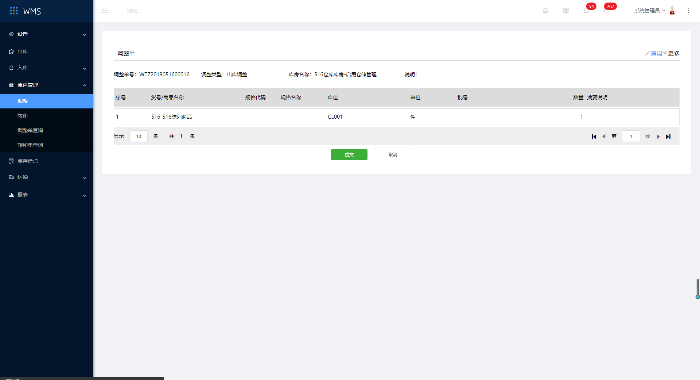The width and height of the screenshot is (700, 380).
Task: Collapse sidebar with the hamburger menu icon
Action: 105,11
